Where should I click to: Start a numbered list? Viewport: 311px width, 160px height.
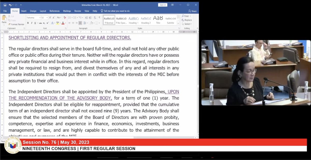tap(75, 18)
